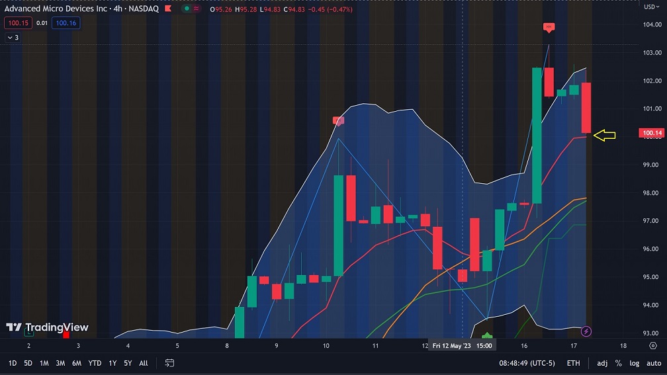Screen dimensions: 667x375
Task: Click the 4h interval in the title
Action: coord(118,9)
